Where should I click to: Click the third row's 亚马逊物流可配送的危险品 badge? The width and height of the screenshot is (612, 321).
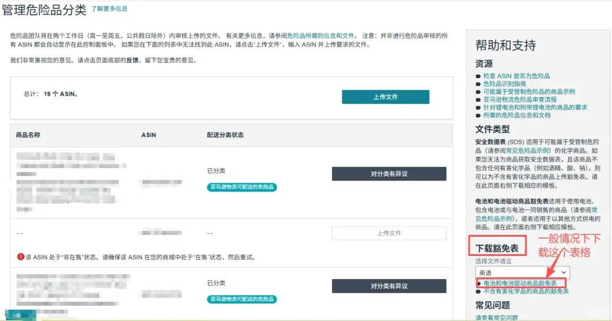tap(242, 299)
